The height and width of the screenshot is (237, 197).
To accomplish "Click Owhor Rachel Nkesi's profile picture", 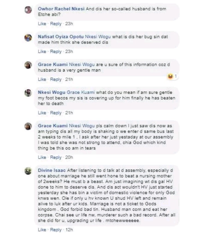I will point(28,10).
